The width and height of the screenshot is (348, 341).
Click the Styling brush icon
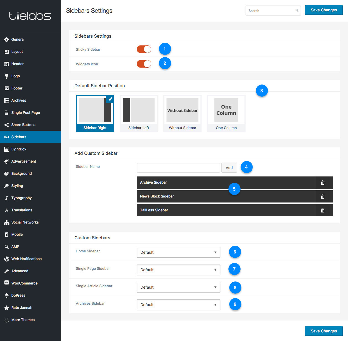7,186
